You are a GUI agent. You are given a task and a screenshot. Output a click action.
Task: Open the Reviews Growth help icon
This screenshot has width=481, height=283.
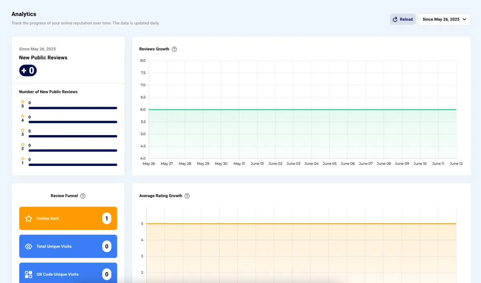174,49
